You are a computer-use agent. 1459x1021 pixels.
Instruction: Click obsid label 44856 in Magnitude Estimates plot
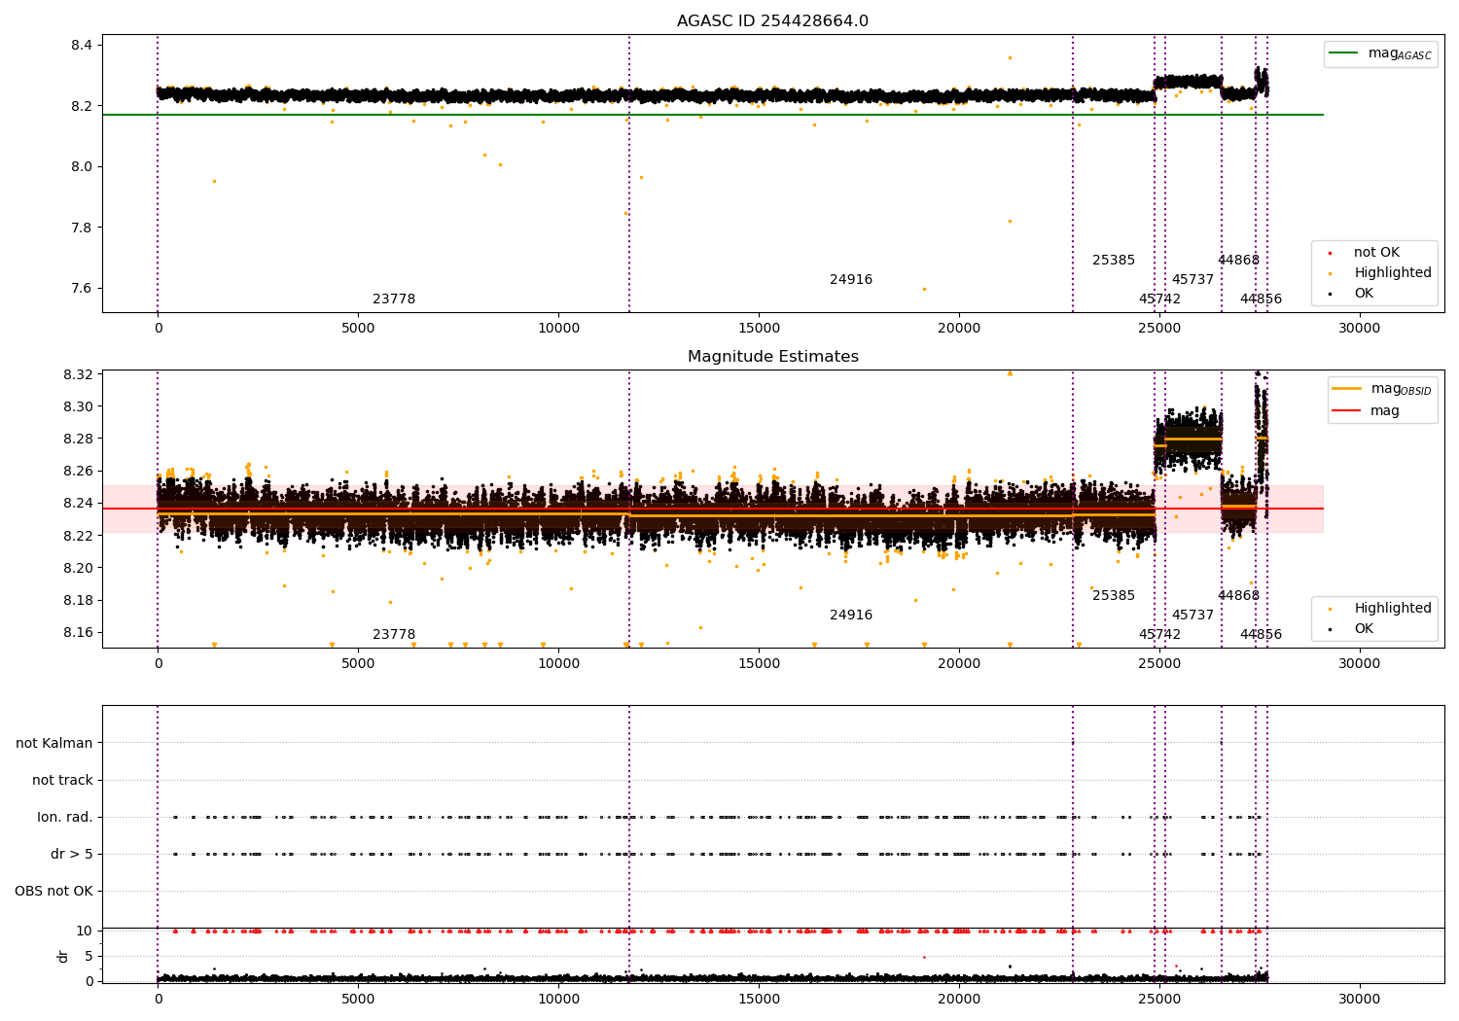coord(1261,634)
